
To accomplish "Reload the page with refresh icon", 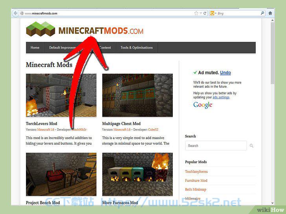I will [x=205, y=13].
